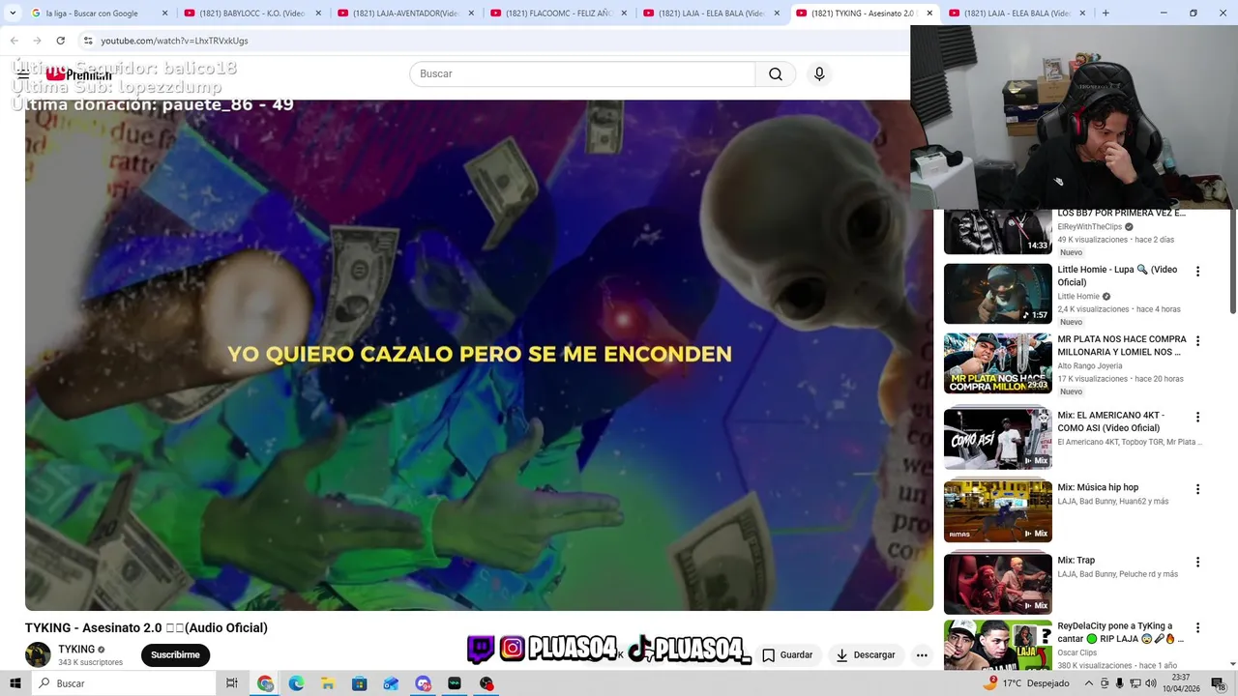Click the YouTube search magnifier button
The height and width of the screenshot is (696, 1238).
[x=776, y=74]
